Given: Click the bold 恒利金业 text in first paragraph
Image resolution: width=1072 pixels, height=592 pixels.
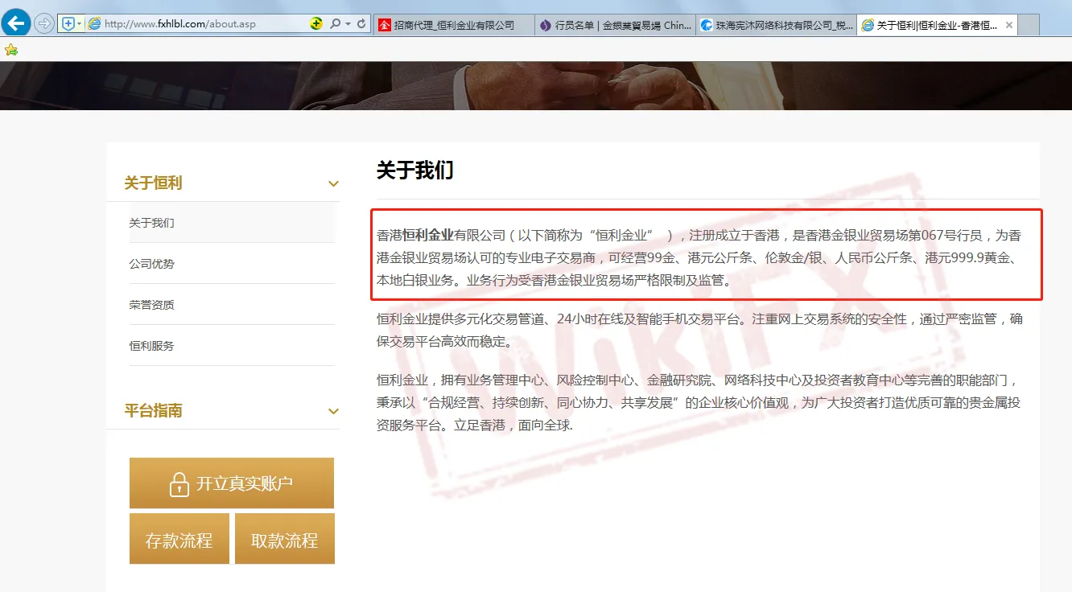Looking at the screenshot, I should (428, 236).
